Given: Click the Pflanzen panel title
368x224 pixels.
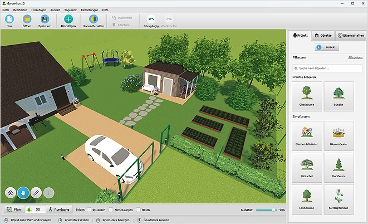Looking at the screenshot, I should pos(299,57).
